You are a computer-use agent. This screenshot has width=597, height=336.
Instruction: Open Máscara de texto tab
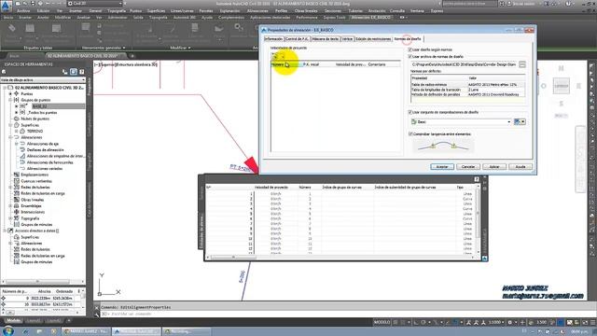(326, 39)
